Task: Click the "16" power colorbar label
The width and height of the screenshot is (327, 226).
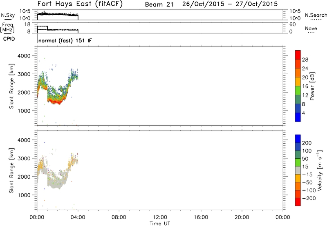Action: click(305, 86)
